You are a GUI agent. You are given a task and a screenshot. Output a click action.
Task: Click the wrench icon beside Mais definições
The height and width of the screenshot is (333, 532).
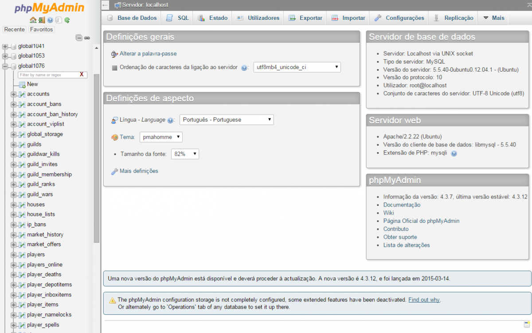tap(114, 171)
